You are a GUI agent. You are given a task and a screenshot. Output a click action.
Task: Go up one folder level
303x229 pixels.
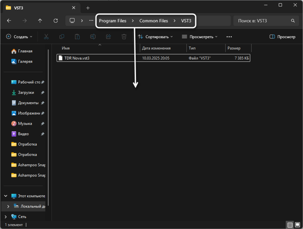(40, 21)
